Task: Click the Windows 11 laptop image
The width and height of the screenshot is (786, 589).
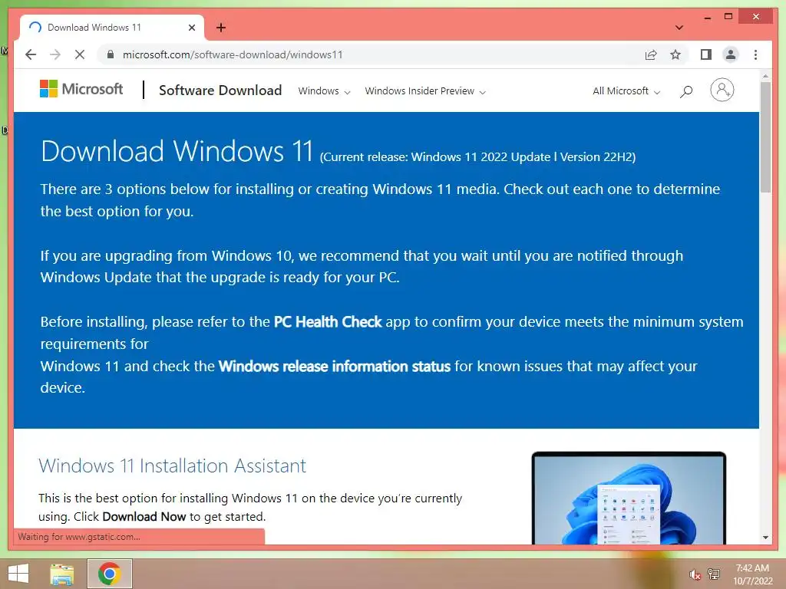Action: click(x=629, y=498)
